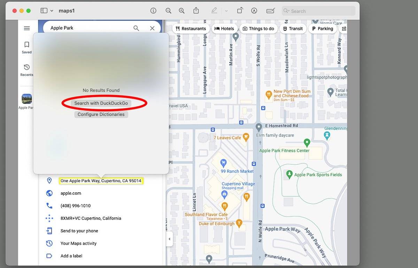Click the Recents clock icon in the sidebar
The width and height of the screenshot is (418, 268).
(27, 67)
